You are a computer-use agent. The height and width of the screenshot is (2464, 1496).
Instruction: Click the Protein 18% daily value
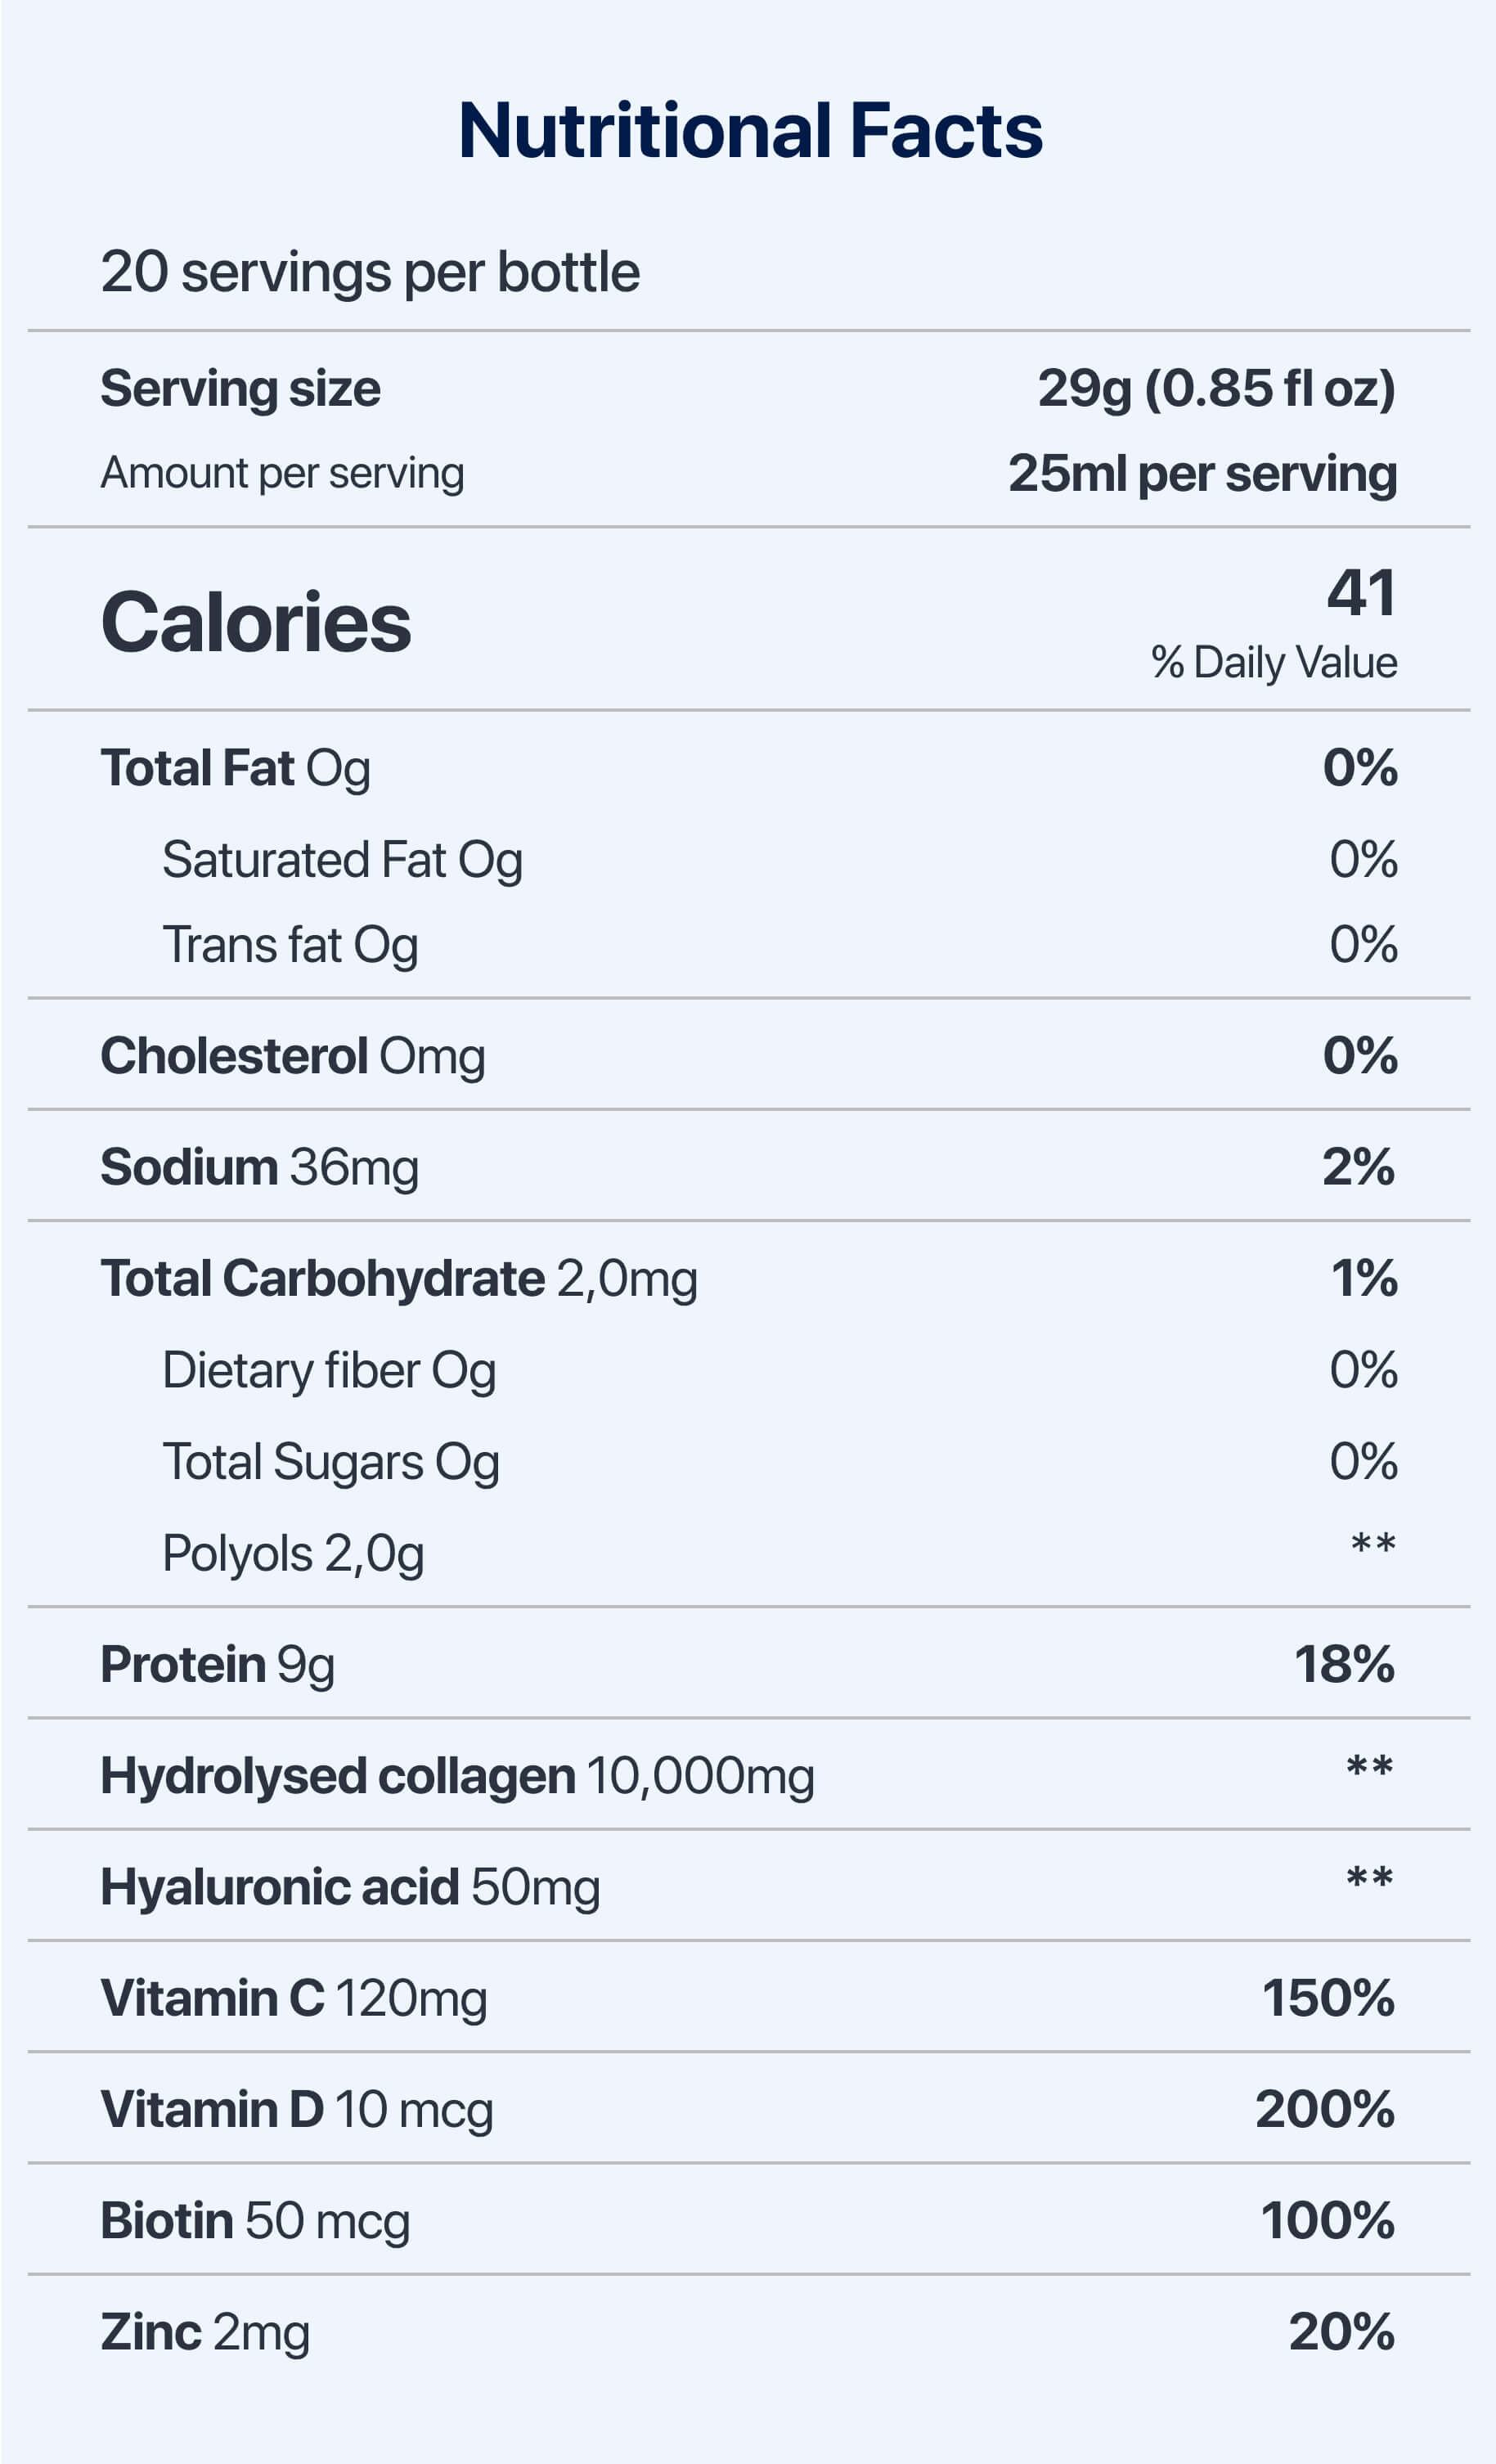(x=1344, y=1664)
